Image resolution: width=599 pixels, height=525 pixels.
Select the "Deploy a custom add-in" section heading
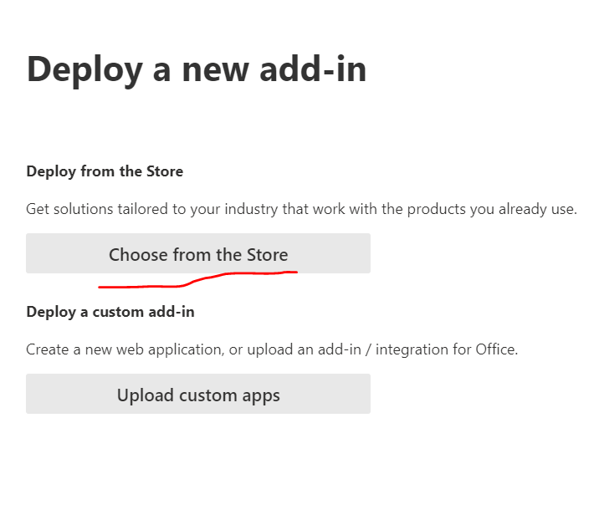(x=110, y=312)
